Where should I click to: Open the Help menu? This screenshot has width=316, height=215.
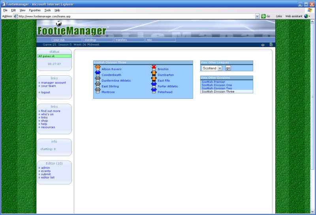[57, 10]
